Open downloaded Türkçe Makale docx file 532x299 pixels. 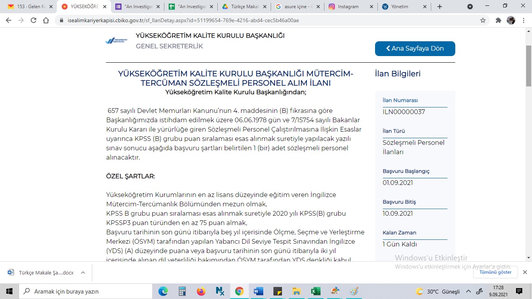[41, 273]
